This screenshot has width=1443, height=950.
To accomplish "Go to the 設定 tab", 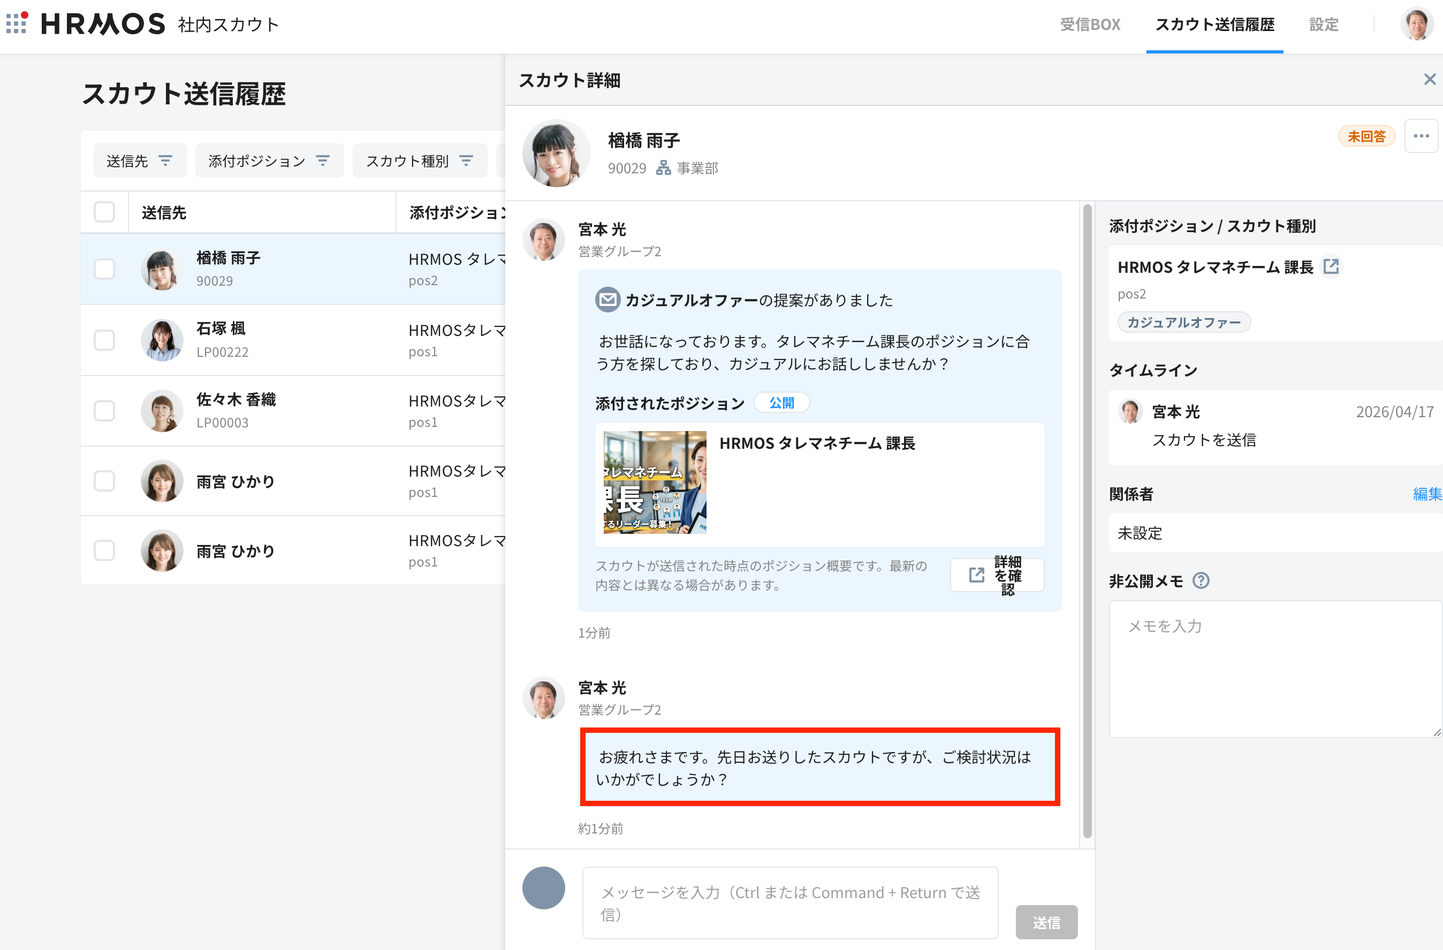I will pos(1324,24).
